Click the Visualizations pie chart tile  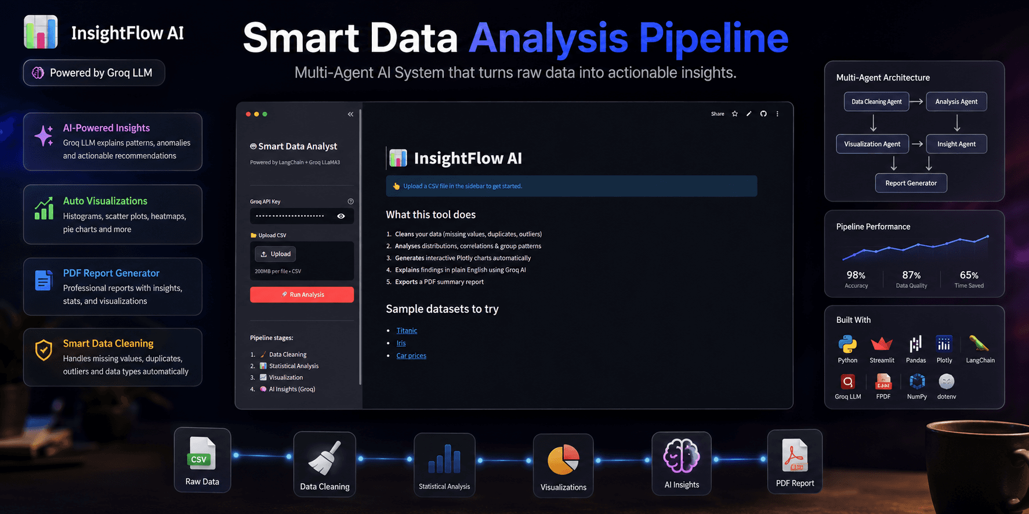coord(563,465)
